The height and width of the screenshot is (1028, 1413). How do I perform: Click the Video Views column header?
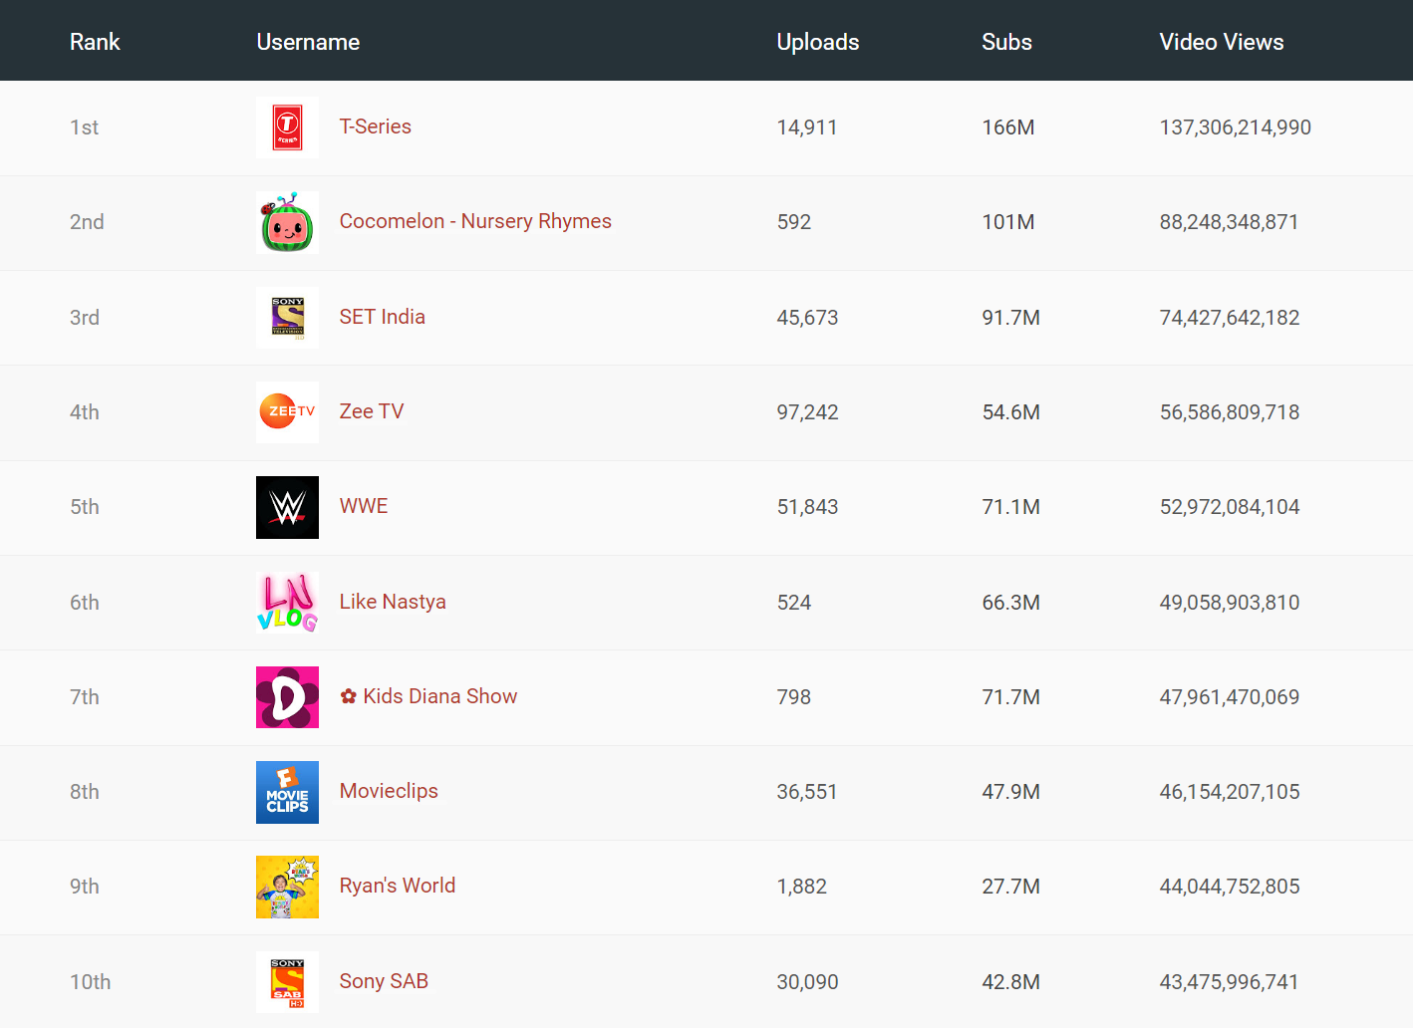(1222, 42)
